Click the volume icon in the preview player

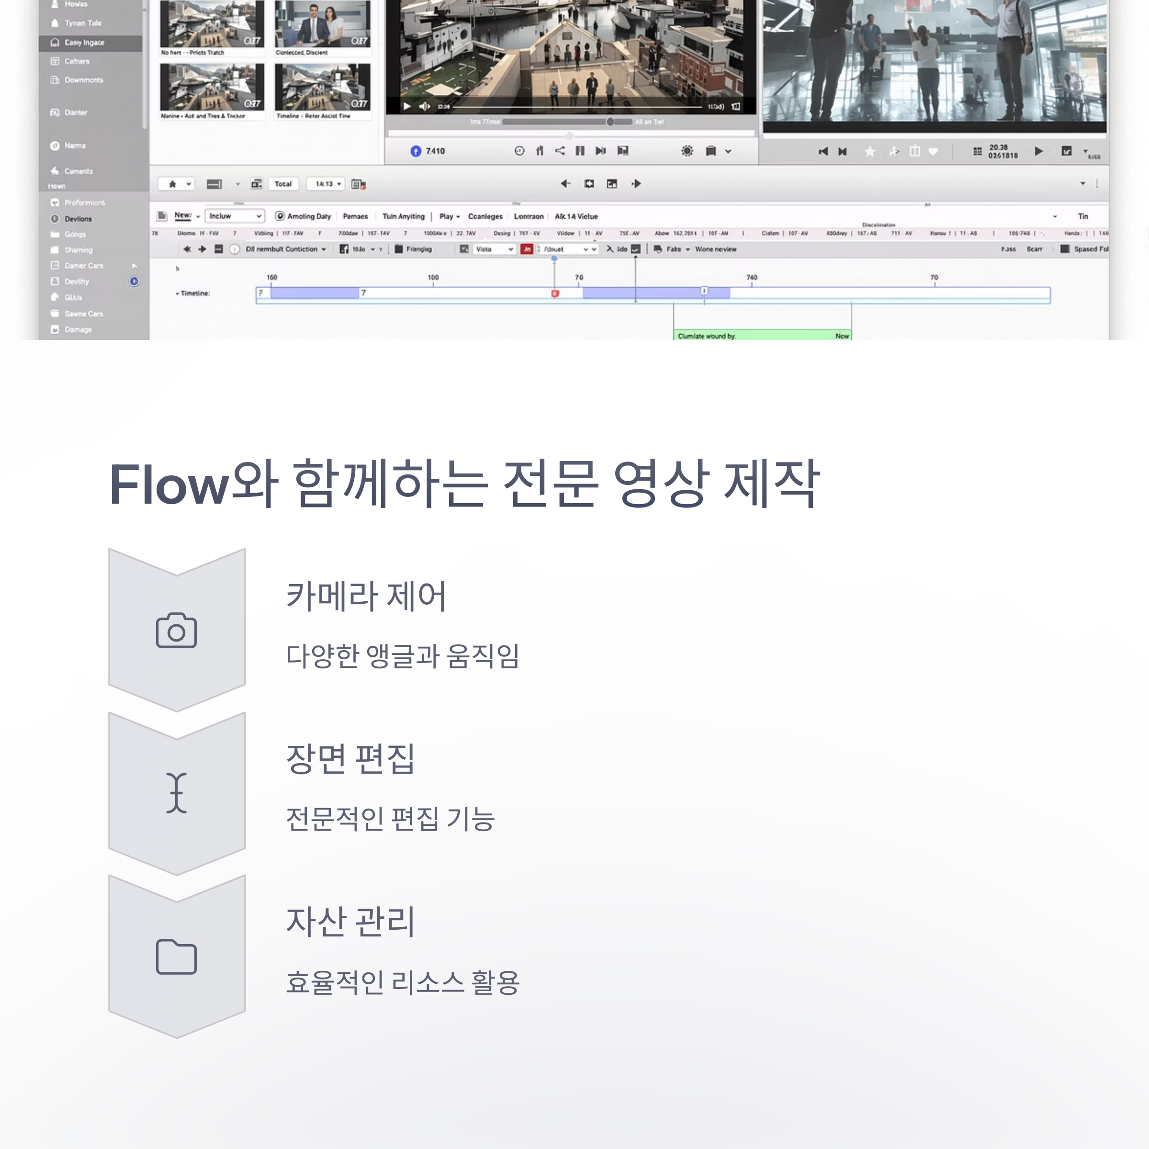[x=425, y=106]
